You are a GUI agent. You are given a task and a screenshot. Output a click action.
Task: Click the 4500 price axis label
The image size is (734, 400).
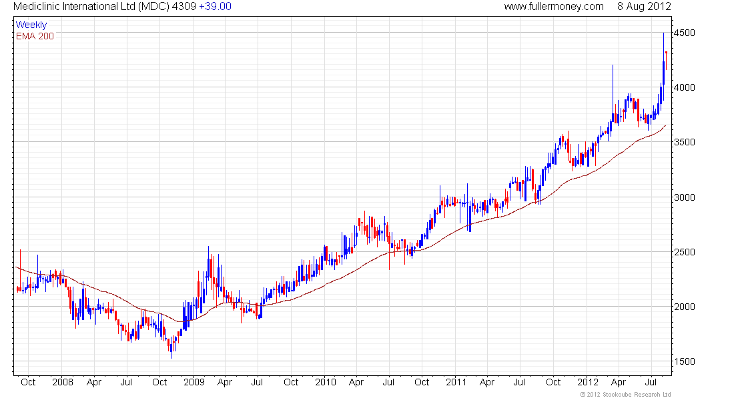click(x=685, y=33)
